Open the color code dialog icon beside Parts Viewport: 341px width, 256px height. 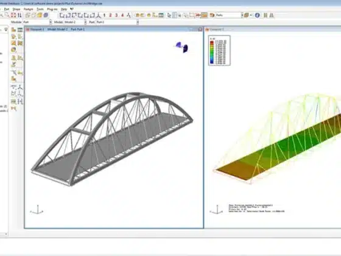click(212, 15)
